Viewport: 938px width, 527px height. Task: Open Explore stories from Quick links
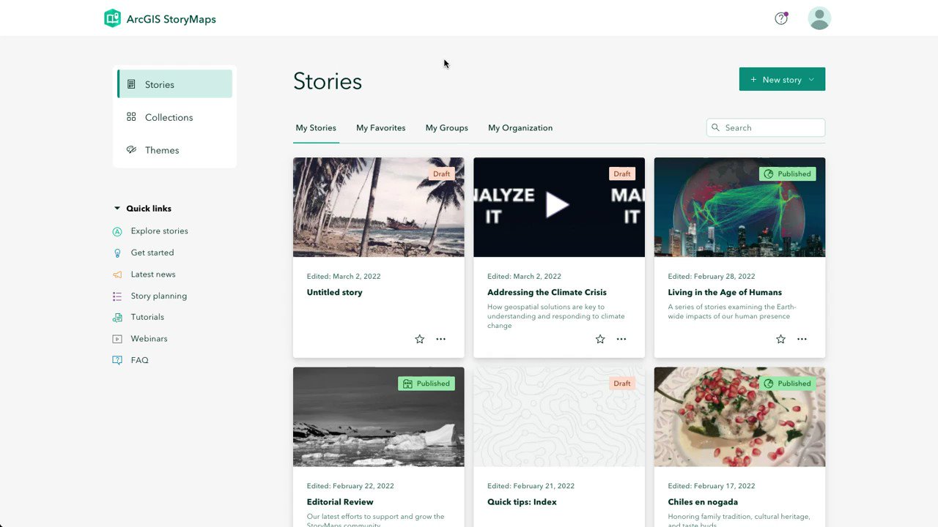(x=117, y=231)
